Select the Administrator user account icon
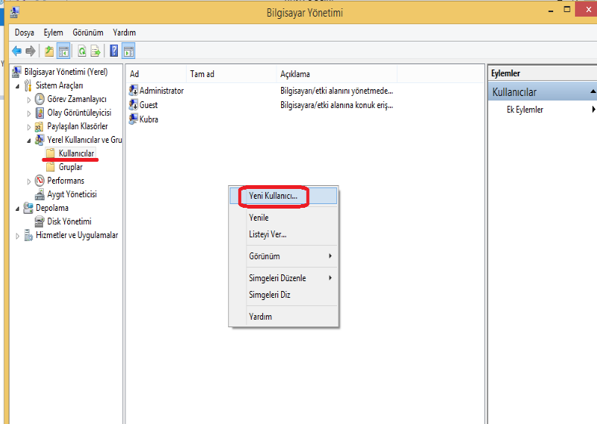Viewport: 597px width, 424px height. pos(134,91)
